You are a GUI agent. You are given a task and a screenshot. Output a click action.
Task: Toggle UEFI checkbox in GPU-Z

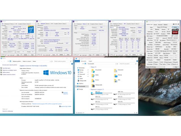174,36
